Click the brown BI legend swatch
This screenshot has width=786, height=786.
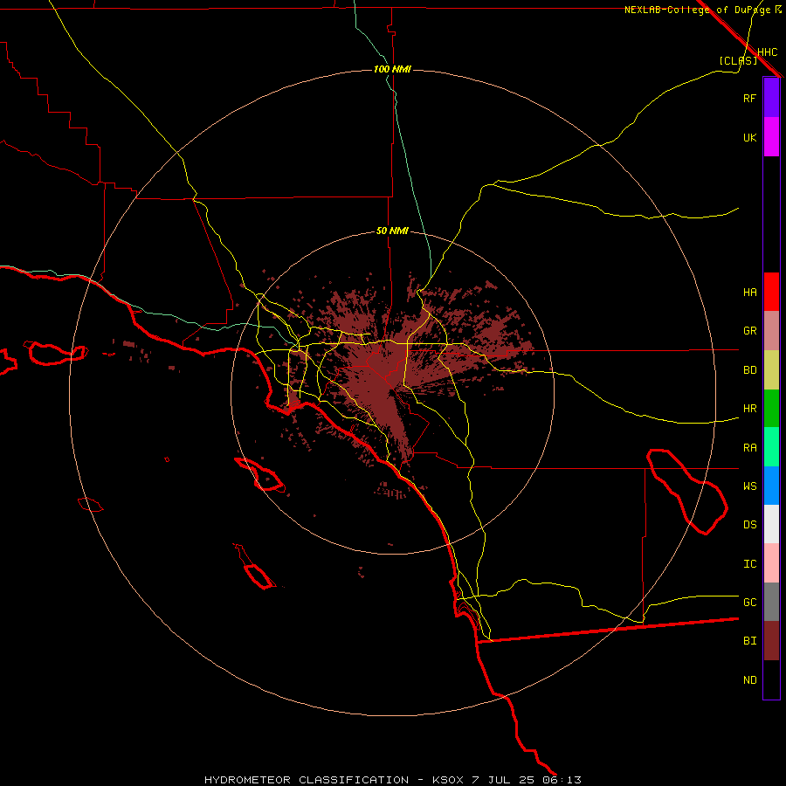771,641
